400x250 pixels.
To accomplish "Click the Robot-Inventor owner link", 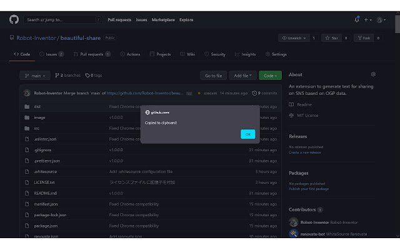I will 36,38.
